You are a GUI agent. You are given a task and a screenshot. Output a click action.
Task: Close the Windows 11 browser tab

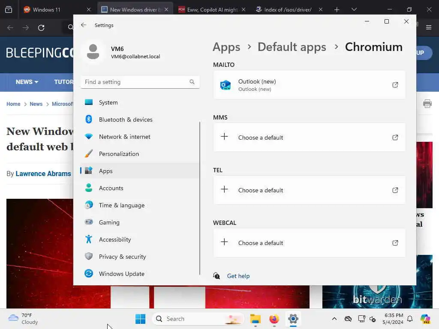[x=89, y=9]
